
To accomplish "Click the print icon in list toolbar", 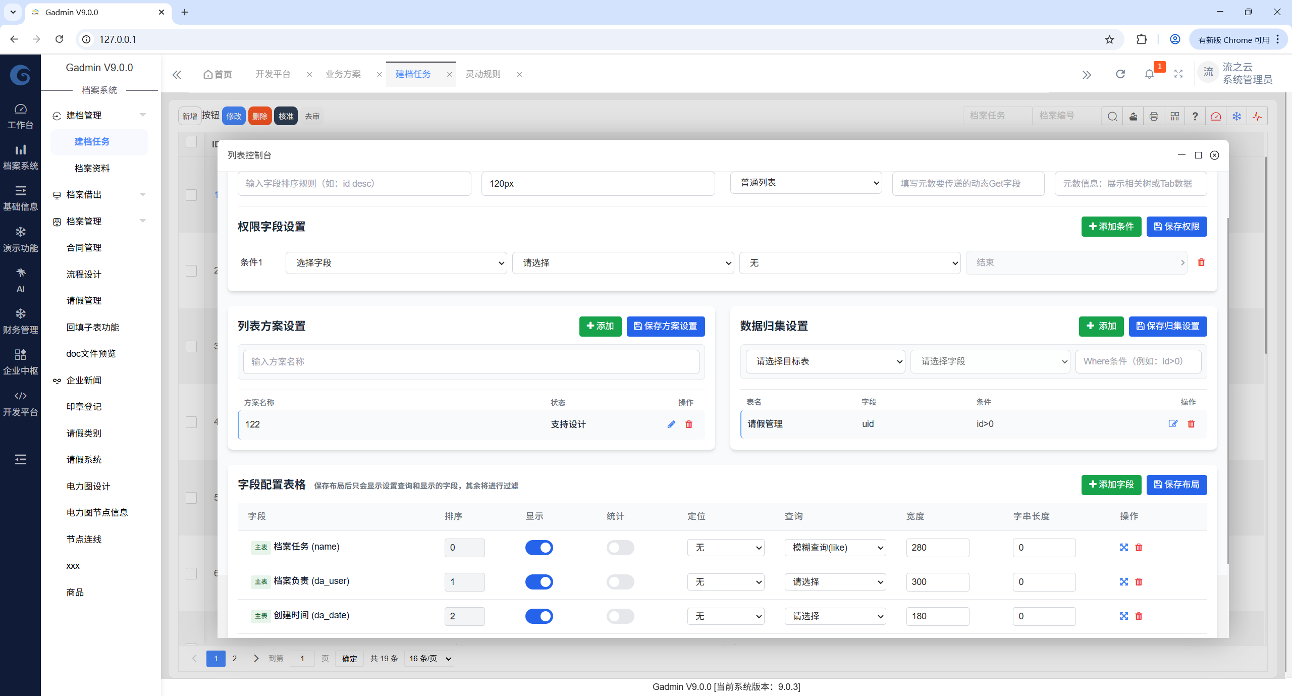I will 1154,117.
